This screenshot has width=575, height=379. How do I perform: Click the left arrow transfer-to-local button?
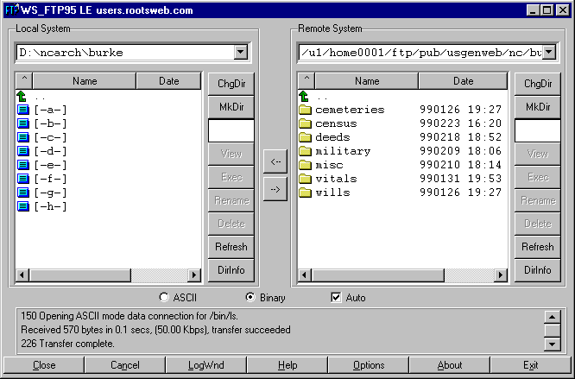[x=275, y=161]
